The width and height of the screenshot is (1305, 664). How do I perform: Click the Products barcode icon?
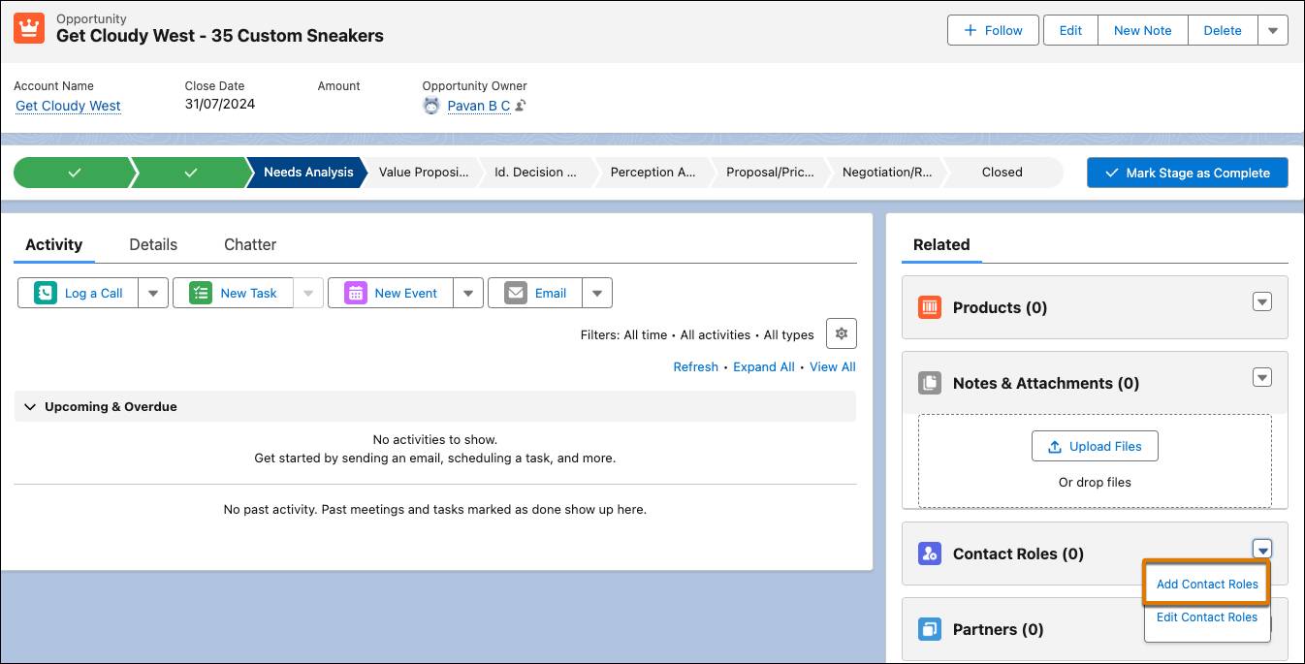click(x=930, y=307)
